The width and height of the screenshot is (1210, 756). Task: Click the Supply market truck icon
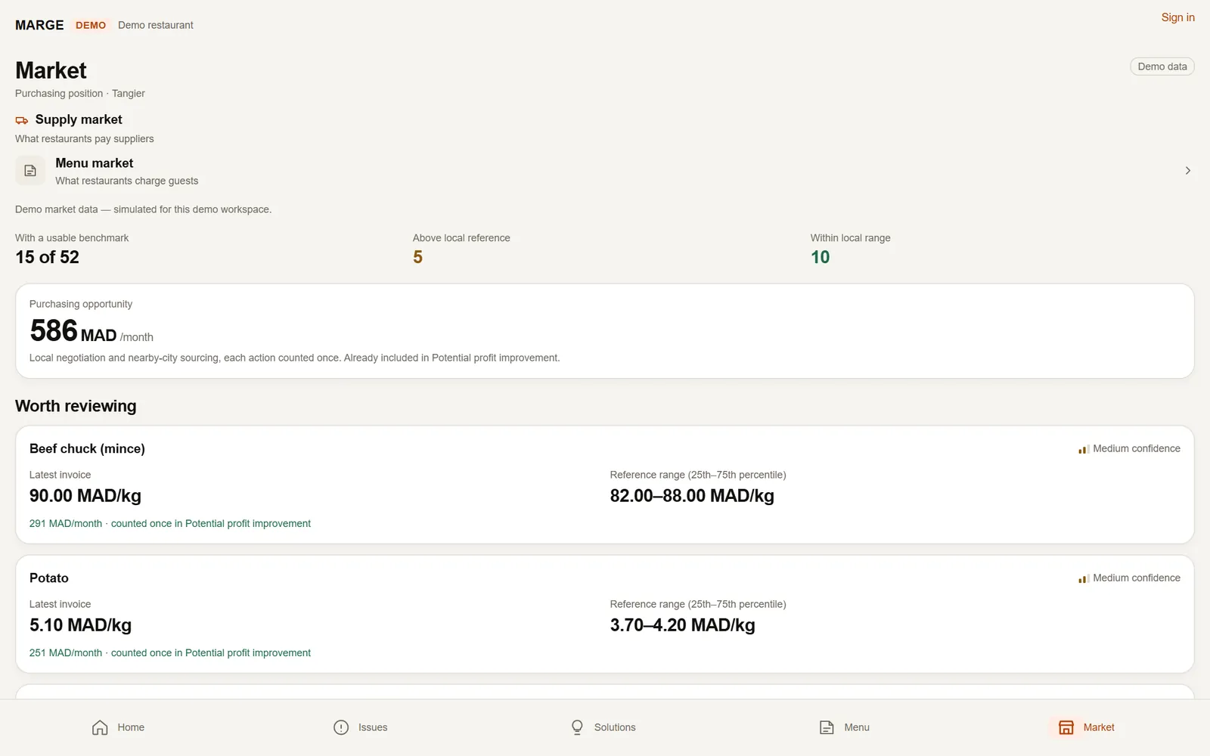[22, 120]
